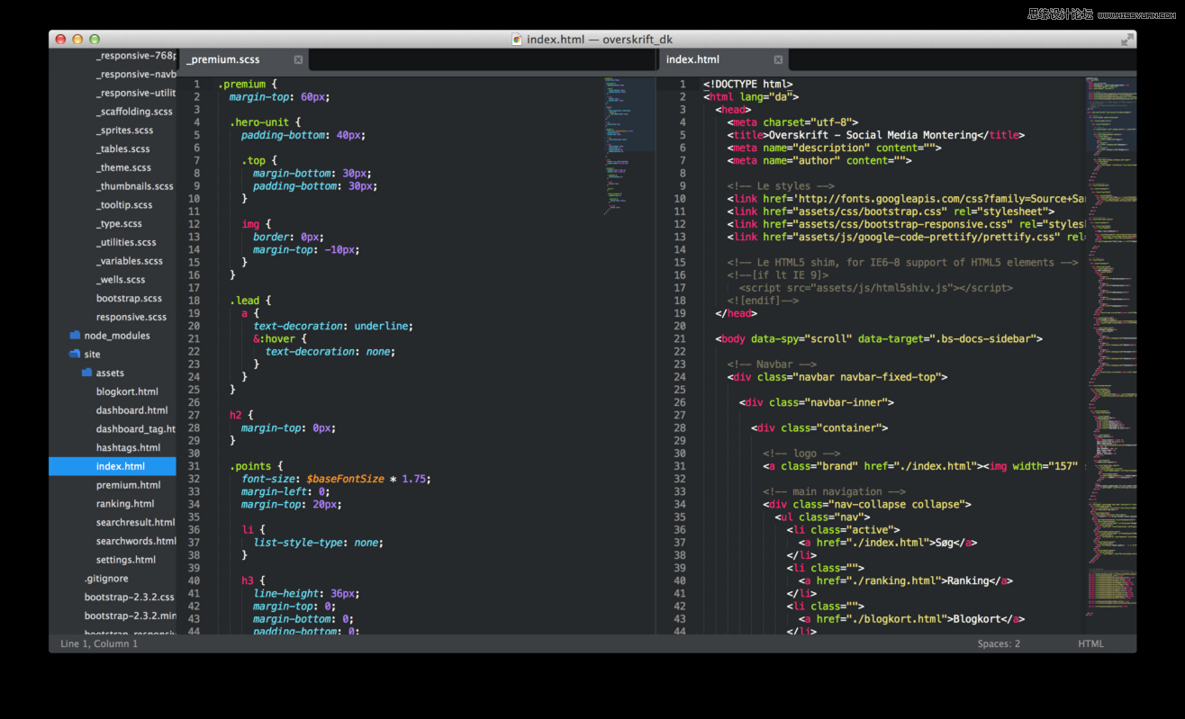1185x719 pixels.
Task: Select the highlighted index.html sidebar entry
Action: tap(113, 466)
